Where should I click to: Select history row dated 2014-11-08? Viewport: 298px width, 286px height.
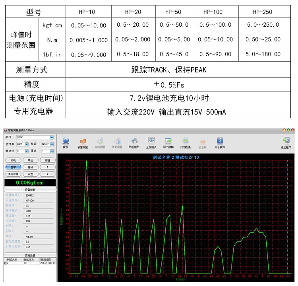pyautogui.click(x=30, y=263)
